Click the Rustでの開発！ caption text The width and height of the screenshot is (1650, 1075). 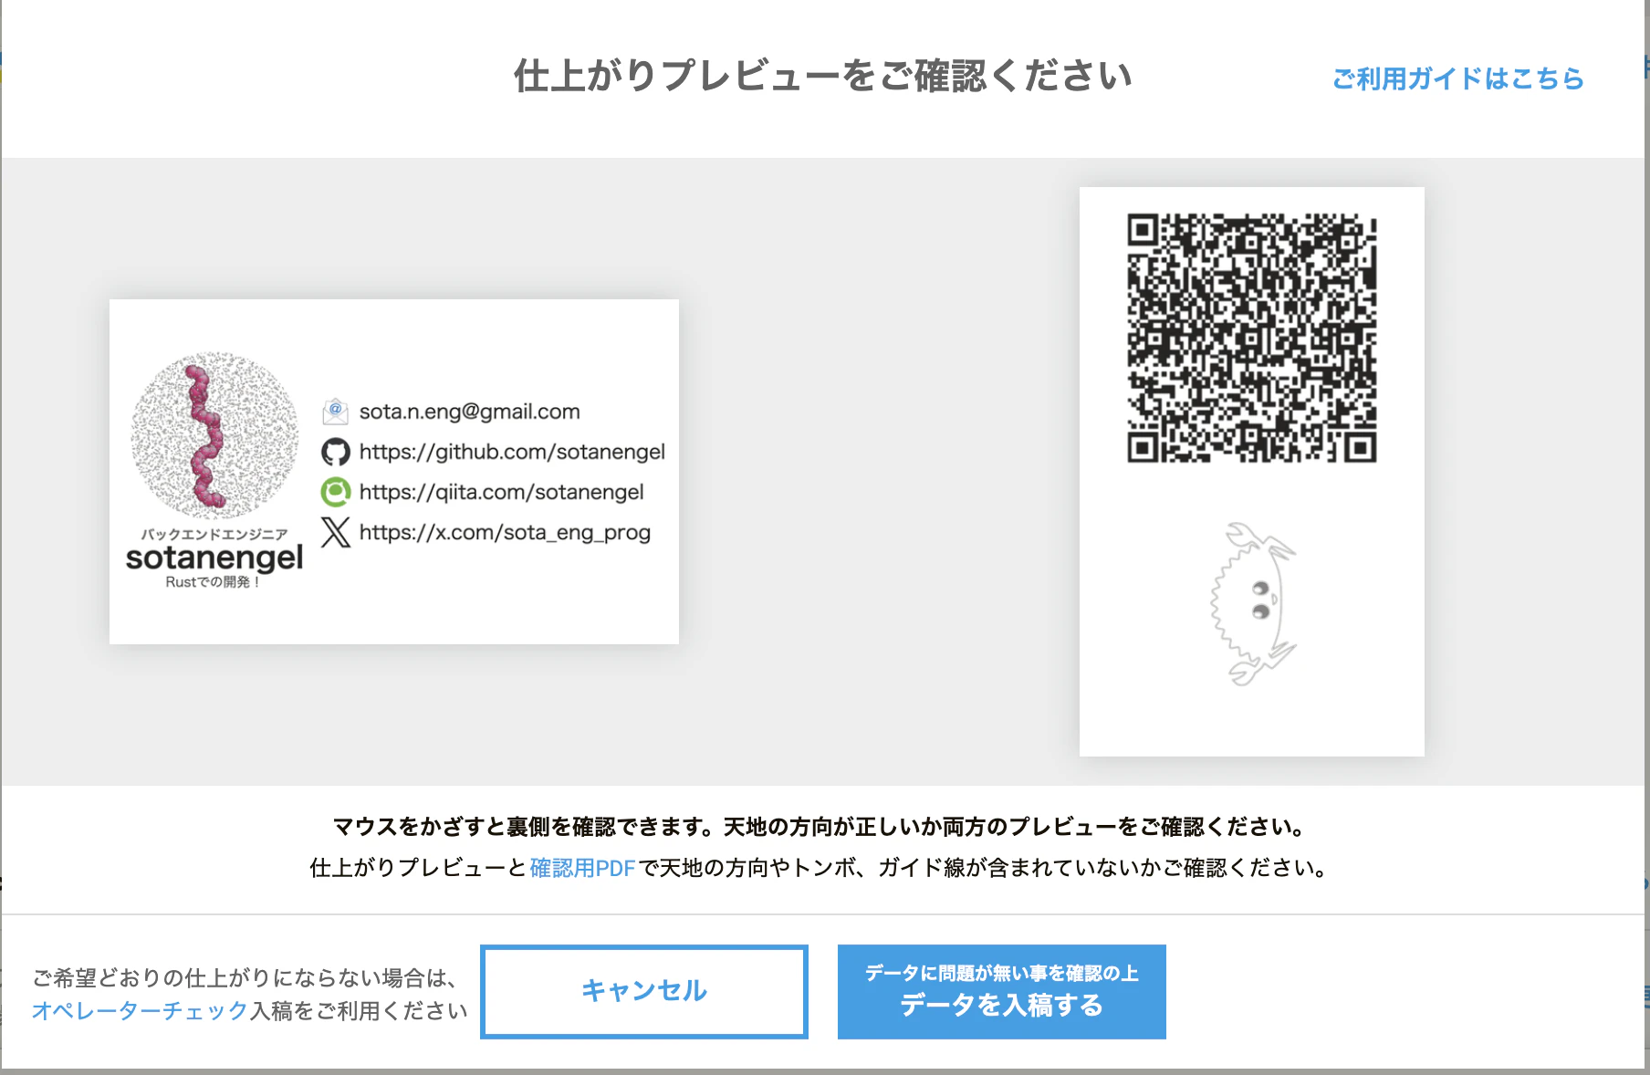pyautogui.click(x=214, y=582)
